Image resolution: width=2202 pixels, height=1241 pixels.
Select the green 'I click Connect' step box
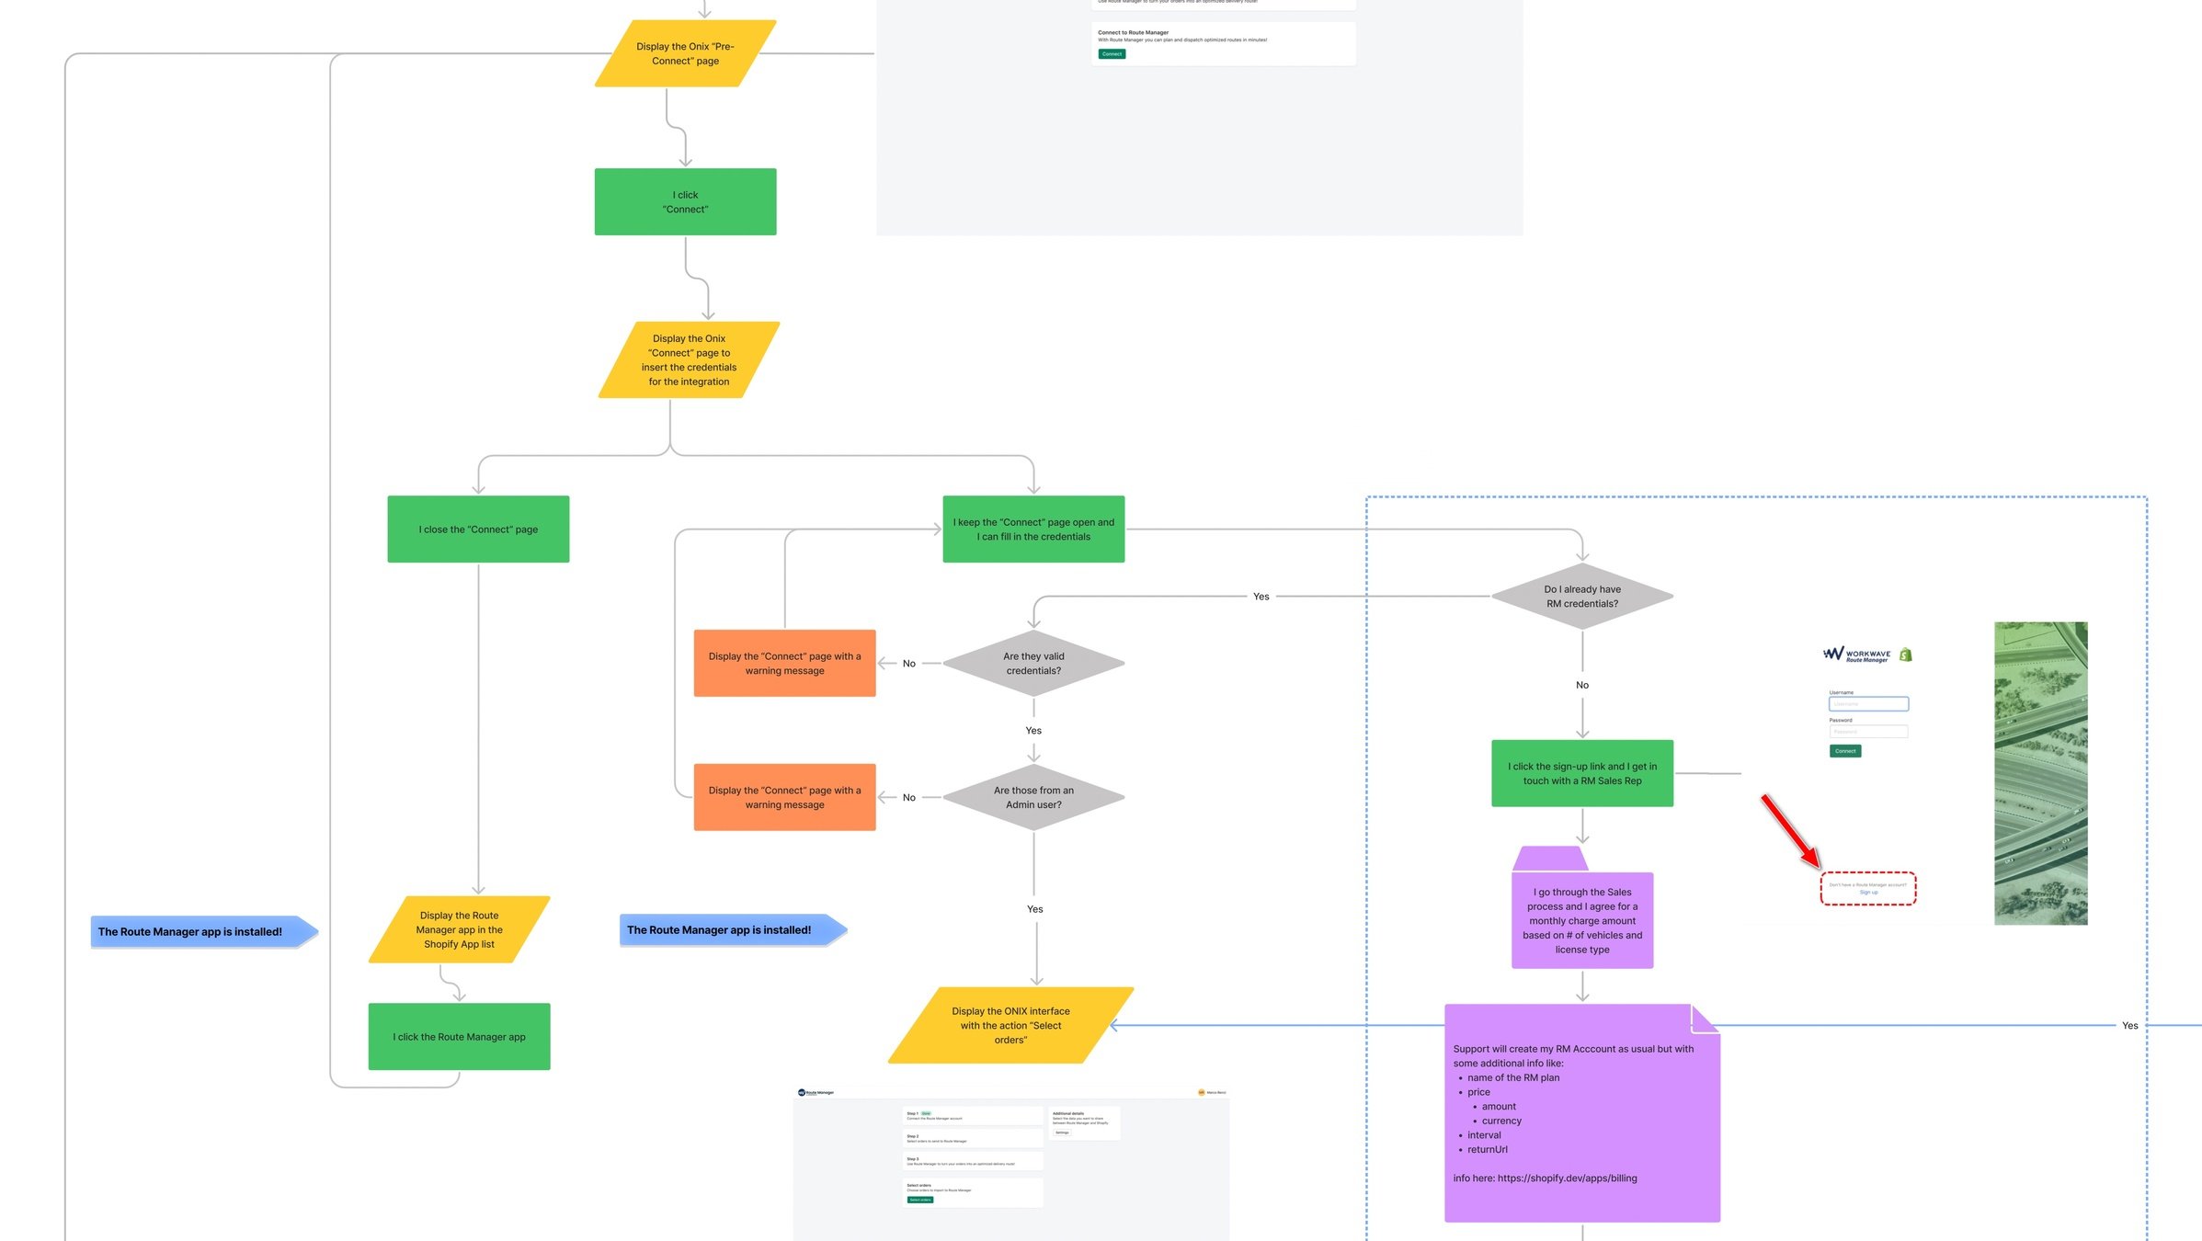click(685, 201)
